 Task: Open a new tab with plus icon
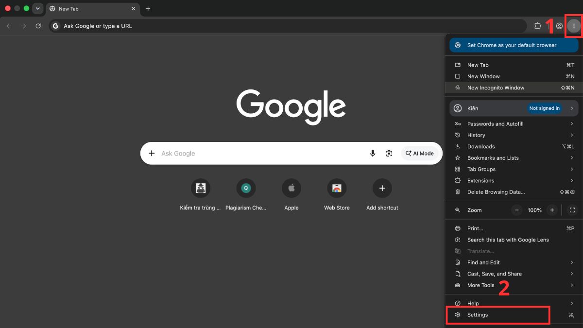[x=148, y=8]
